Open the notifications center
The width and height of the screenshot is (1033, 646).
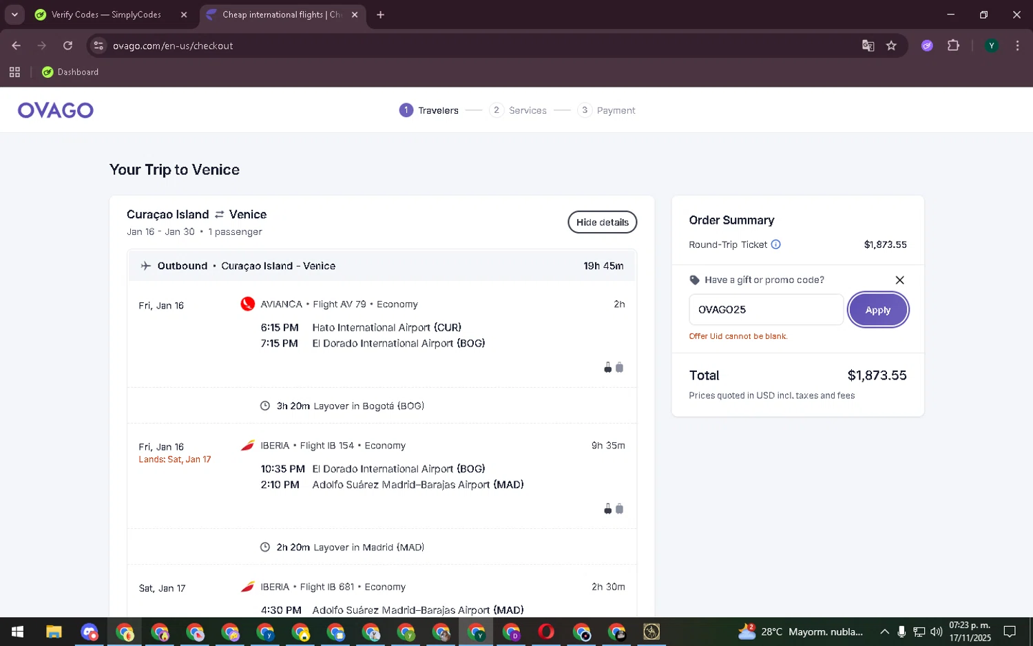coord(1010,632)
